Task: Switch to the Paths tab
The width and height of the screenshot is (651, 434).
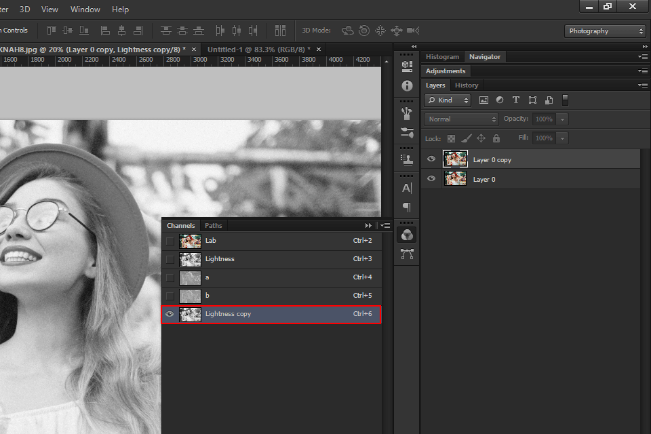Action: tap(213, 225)
